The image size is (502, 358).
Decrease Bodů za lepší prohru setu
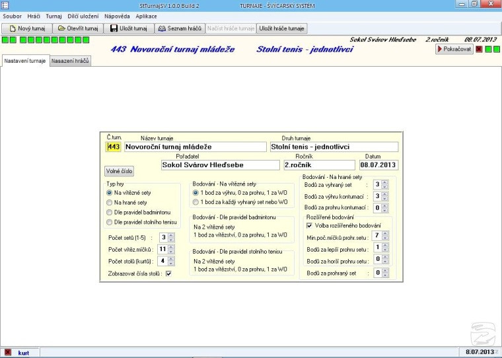point(386,250)
